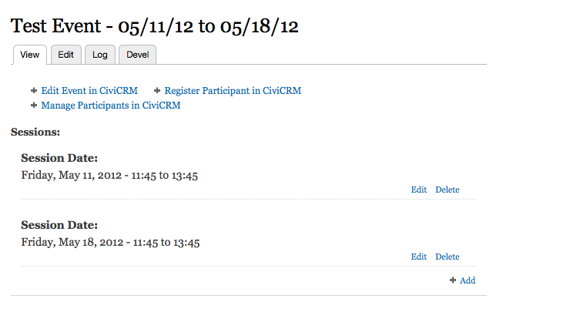The height and width of the screenshot is (312, 570).
Task: Delete the May 11, 2012 session
Action: coord(447,190)
